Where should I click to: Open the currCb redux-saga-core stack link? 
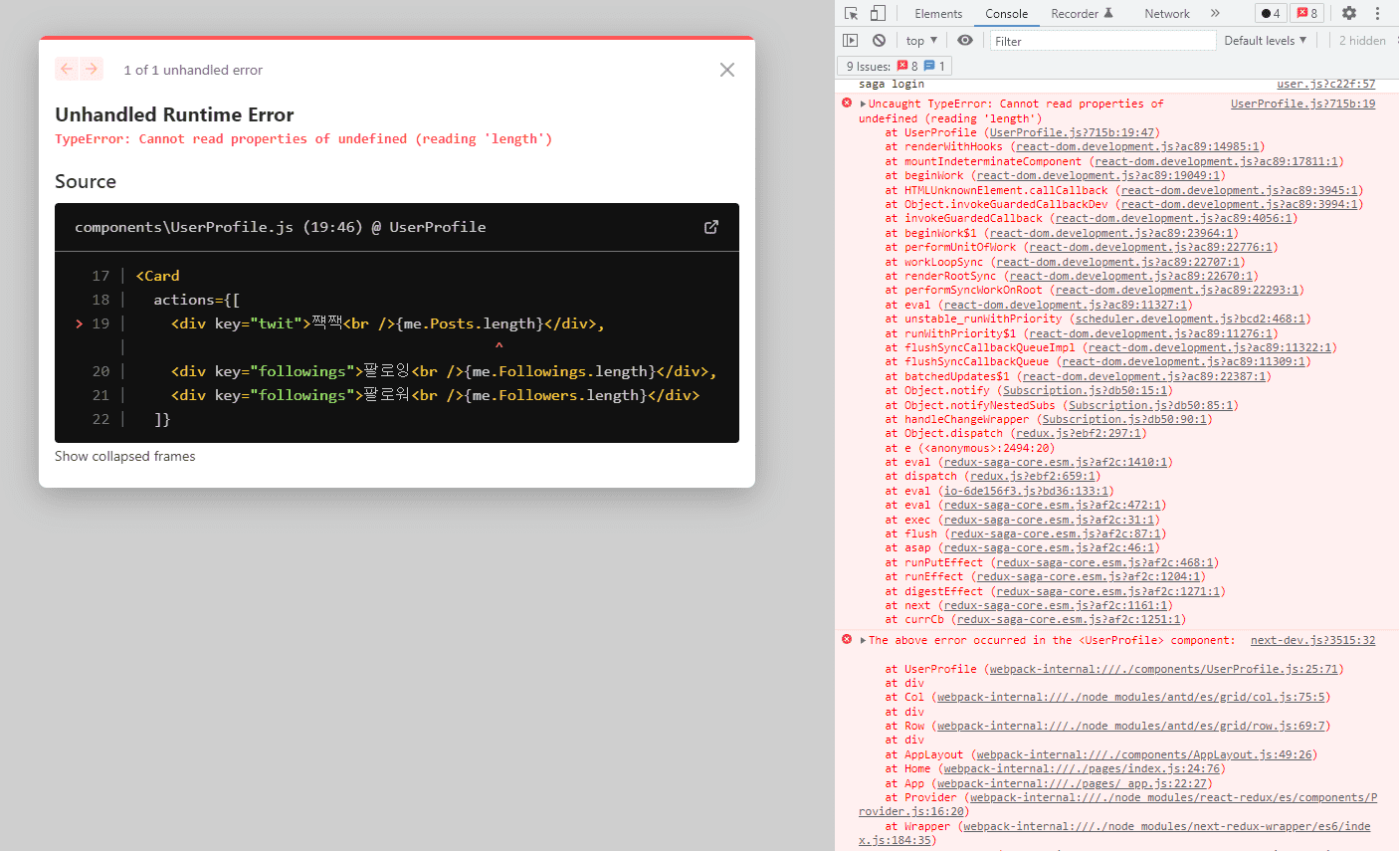(1069, 620)
